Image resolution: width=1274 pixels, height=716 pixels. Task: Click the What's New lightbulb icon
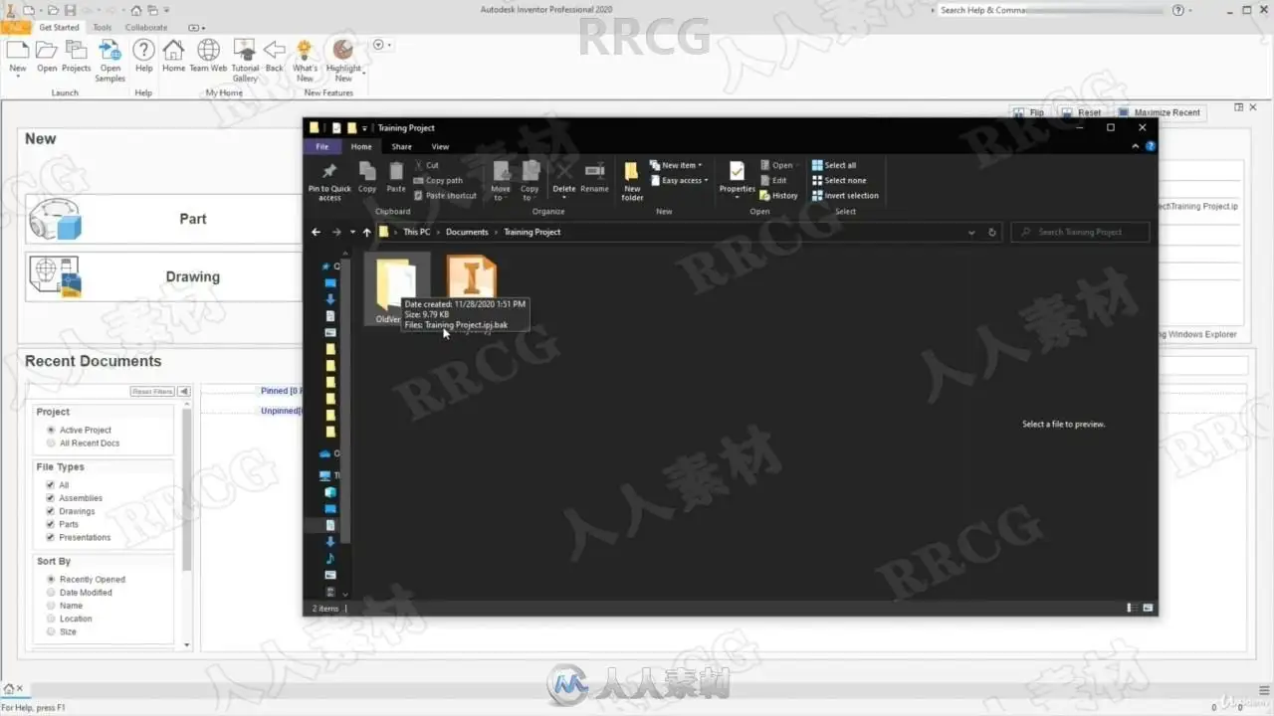(305, 50)
